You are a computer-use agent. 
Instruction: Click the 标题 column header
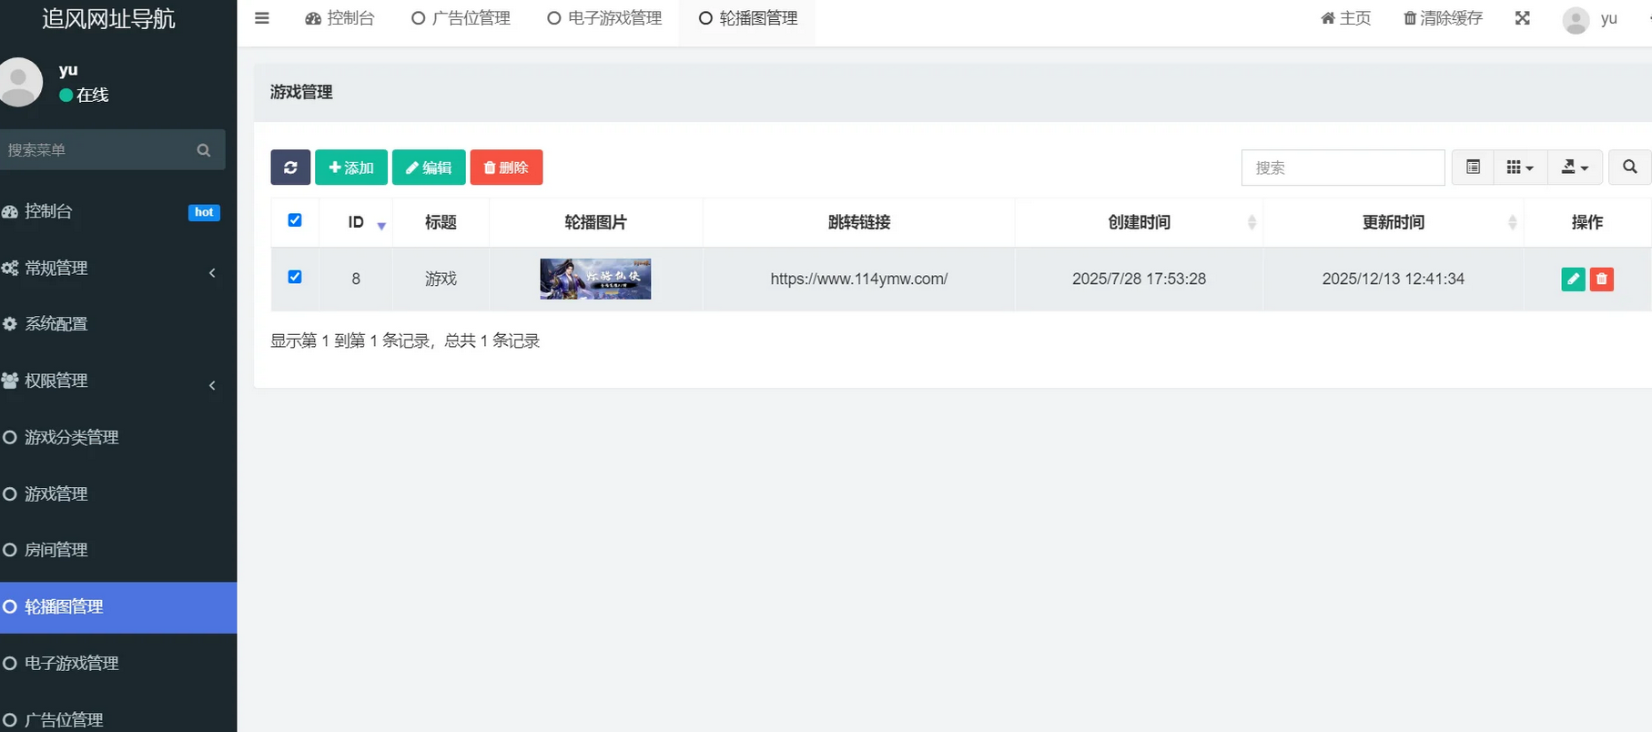pyautogui.click(x=441, y=222)
